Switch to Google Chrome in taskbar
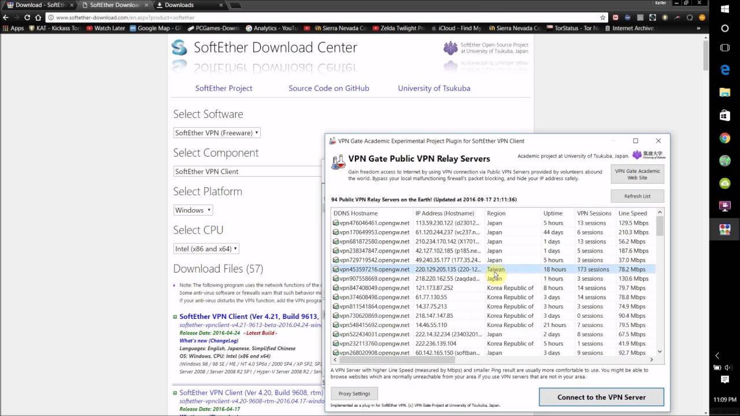The image size is (740, 416). coord(725,138)
